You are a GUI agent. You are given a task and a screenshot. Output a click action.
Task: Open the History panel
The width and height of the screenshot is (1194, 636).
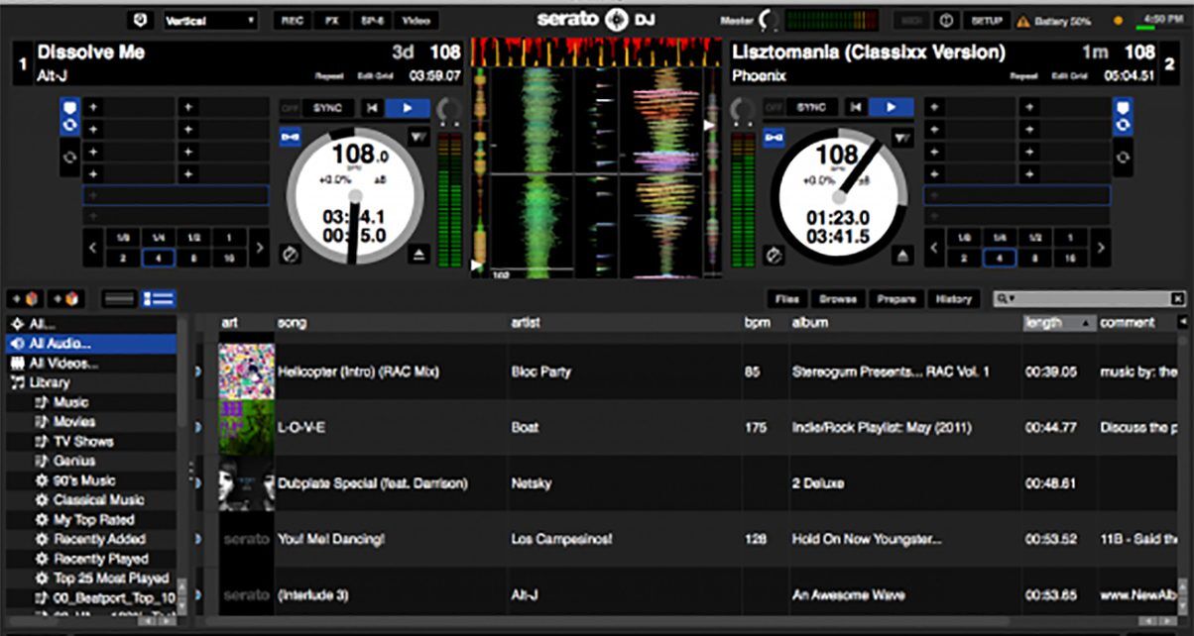click(x=955, y=298)
